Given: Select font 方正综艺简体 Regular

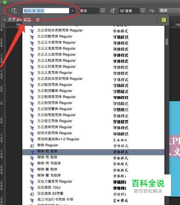Looking at the screenshot, I should tap(93, 121).
